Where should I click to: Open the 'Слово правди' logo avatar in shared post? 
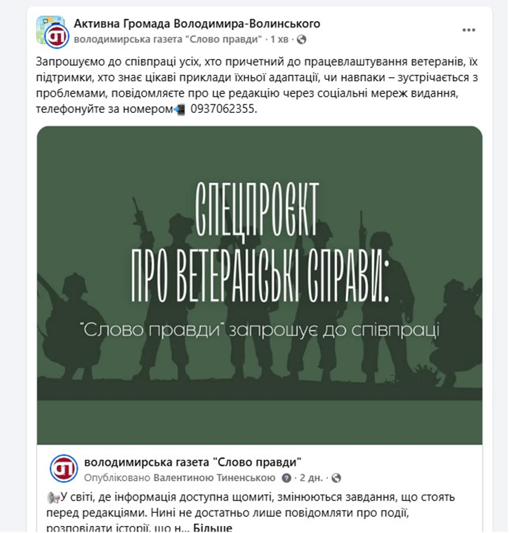tap(64, 468)
